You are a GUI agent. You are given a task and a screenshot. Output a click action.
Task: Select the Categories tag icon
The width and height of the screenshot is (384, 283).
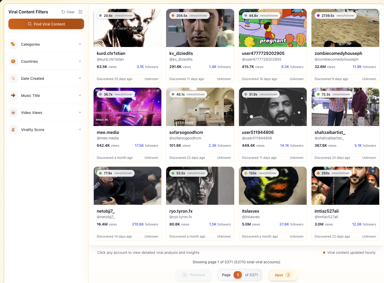point(13,44)
